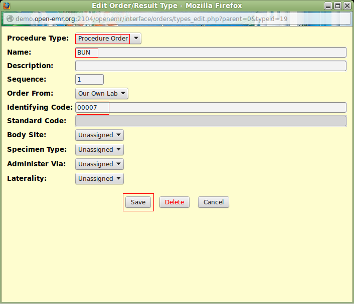
Task: Select the Sequence number field
Action: click(89, 80)
